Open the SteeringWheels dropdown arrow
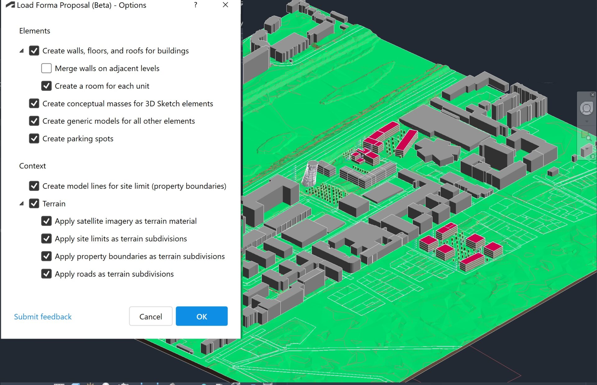 (587, 121)
